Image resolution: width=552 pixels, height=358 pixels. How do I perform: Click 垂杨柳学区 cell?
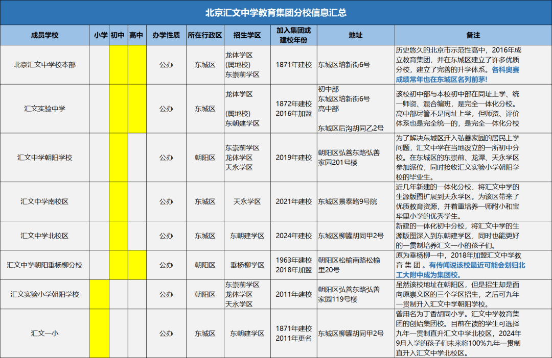[247, 265]
